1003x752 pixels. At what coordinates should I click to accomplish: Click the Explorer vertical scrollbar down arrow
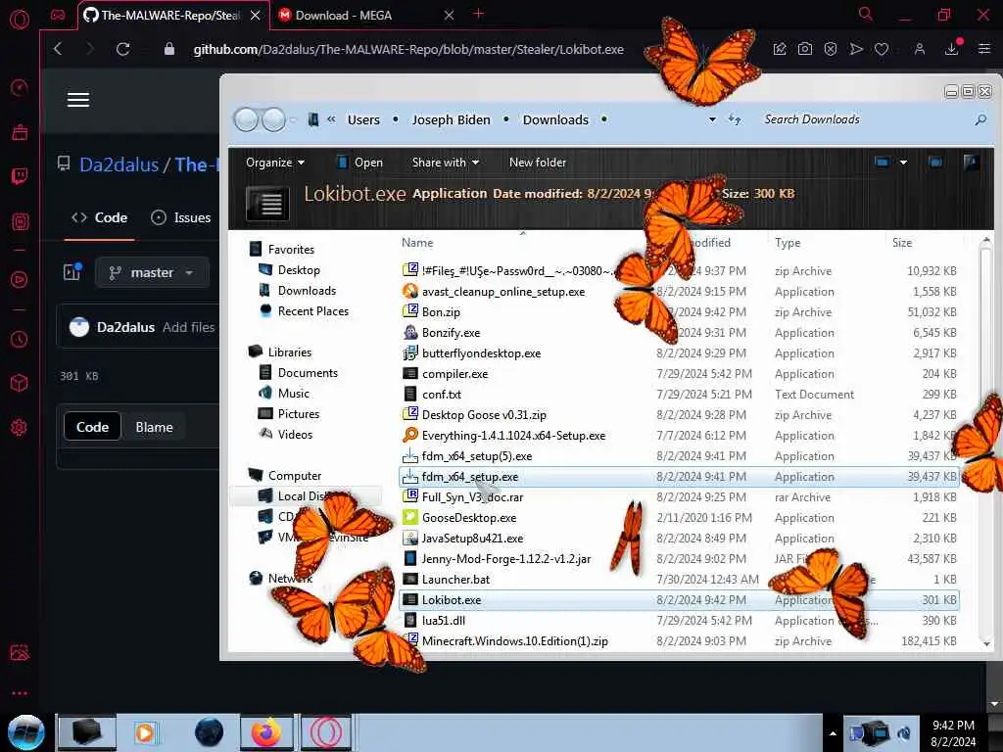(986, 644)
